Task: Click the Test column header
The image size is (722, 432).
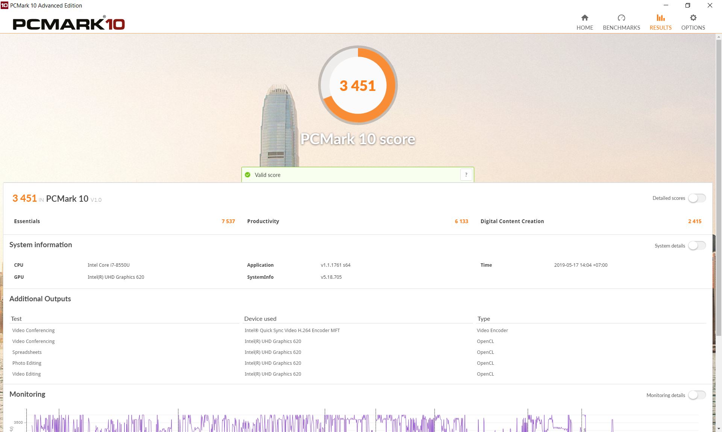Action: pyautogui.click(x=16, y=319)
